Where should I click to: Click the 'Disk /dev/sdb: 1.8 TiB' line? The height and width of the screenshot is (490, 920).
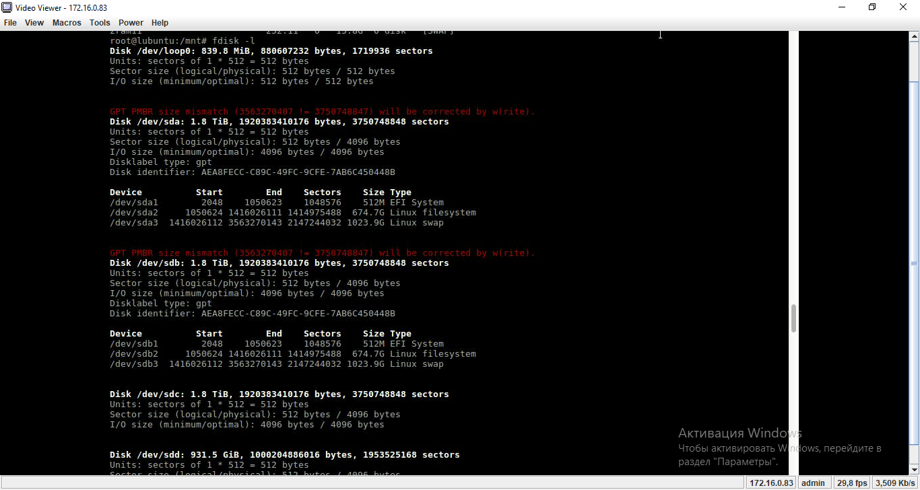[280, 263]
